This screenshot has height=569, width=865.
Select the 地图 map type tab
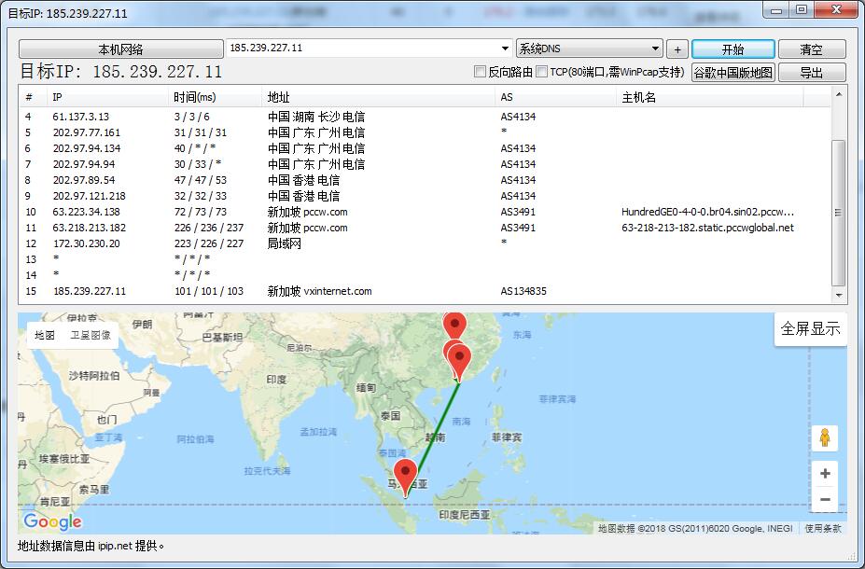(x=45, y=335)
